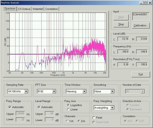153x128 pixels.
Task: Click the 8192 FFT size value
Action: (45, 91)
